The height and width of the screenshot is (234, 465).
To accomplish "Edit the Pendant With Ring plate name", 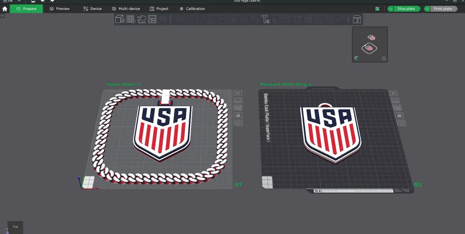I will (x=311, y=84).
